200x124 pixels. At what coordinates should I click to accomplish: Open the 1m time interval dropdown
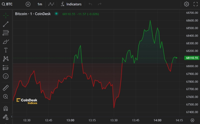40,4
